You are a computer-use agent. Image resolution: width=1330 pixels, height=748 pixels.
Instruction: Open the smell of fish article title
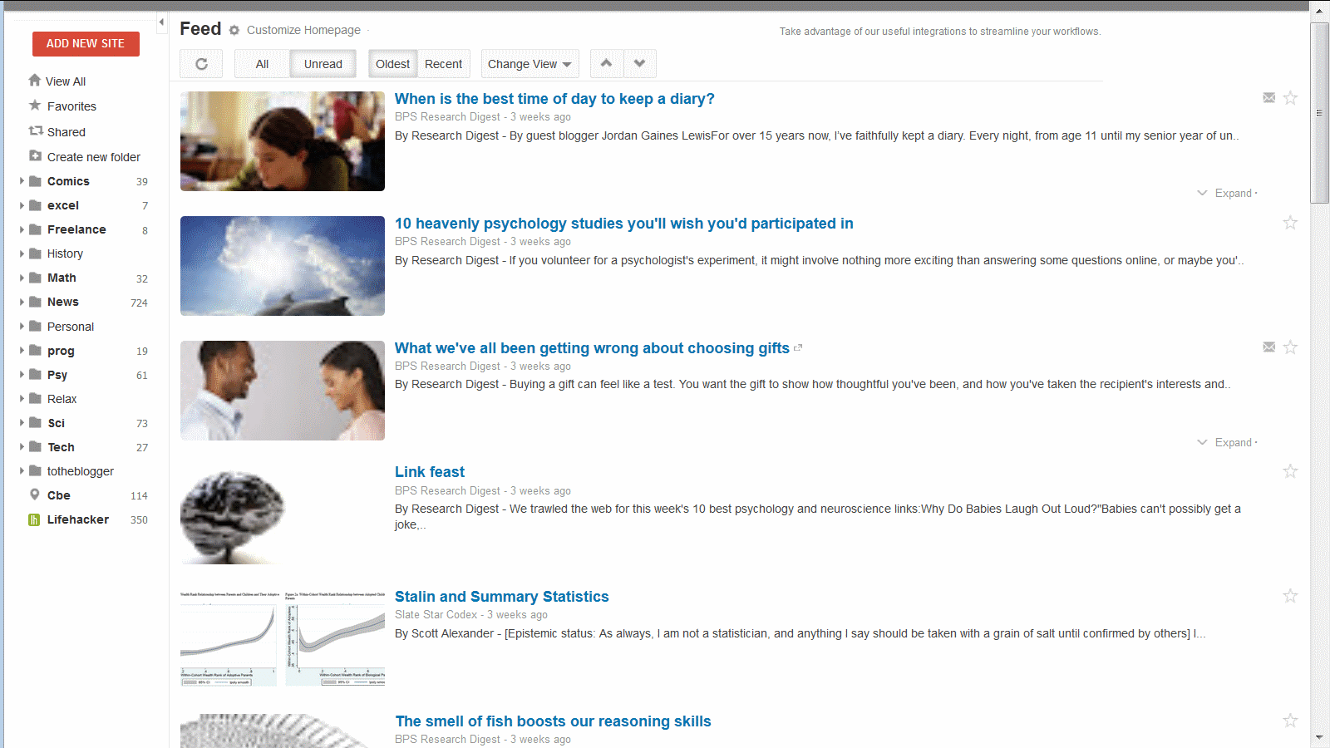[x=554, y=721]
